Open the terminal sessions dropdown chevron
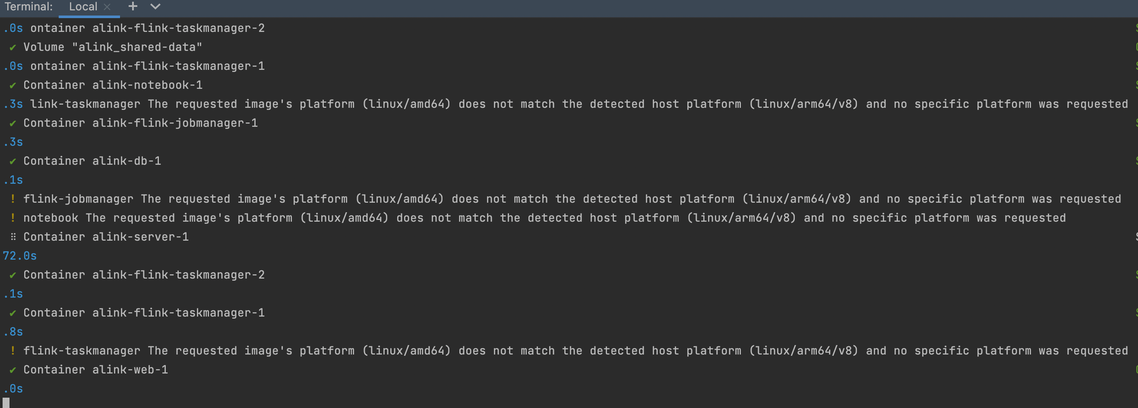 click(x=155, y=6)
